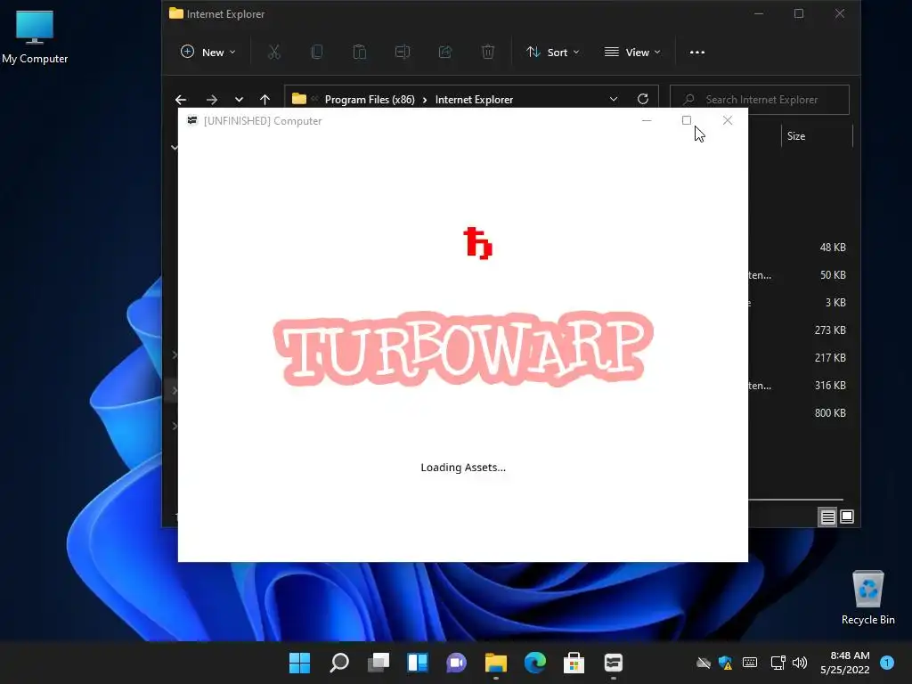The width and height of the screenshot is (912, 684).
Task: Go up one folder level arrow
Action: 265,100
